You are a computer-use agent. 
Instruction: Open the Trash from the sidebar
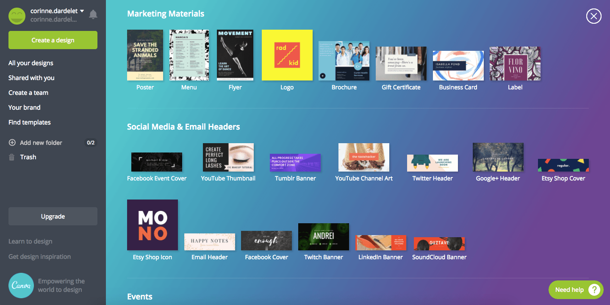pyautogui.click(x=28, y=157)
